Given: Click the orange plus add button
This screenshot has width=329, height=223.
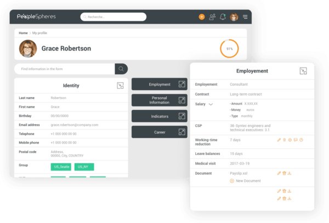Looking at the screenshot, I should pos(202,17).
